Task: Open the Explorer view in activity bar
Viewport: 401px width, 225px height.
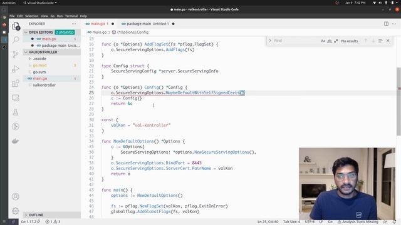Action: point(16,26)
